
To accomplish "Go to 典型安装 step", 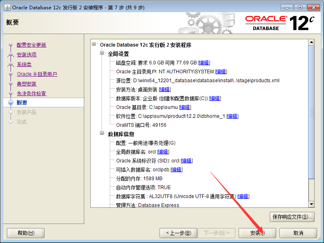I will [27, 84].
